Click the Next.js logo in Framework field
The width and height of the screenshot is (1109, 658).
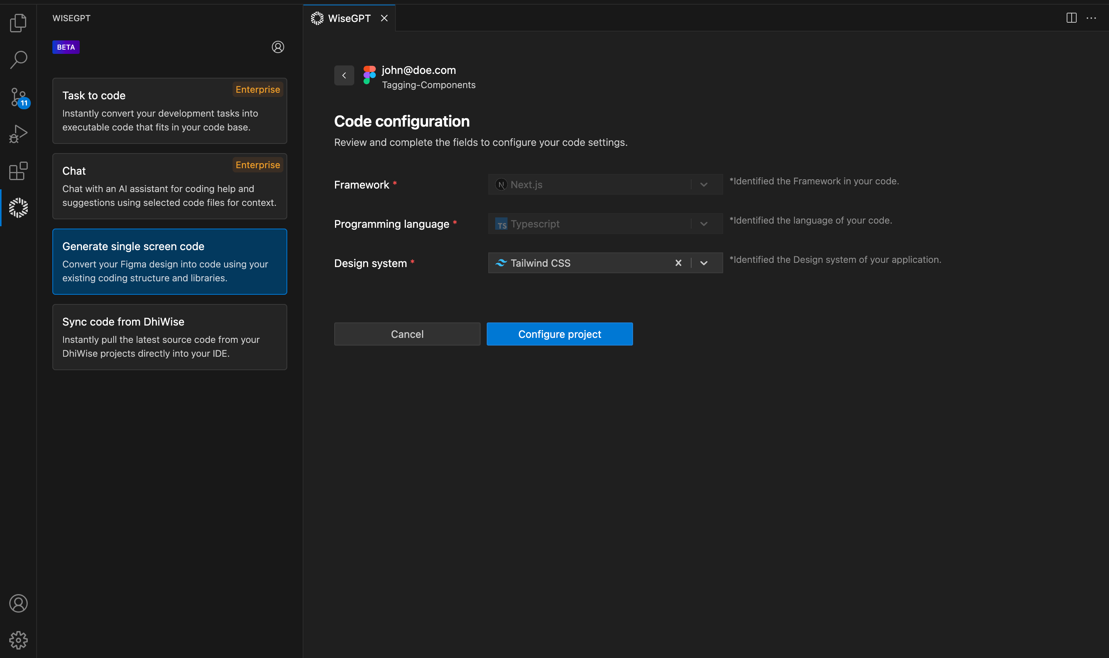pos(501,184)
